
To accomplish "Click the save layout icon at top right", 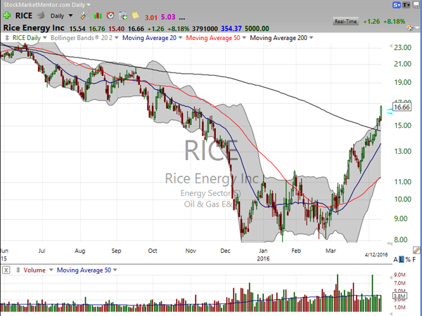I will [416, 5].
